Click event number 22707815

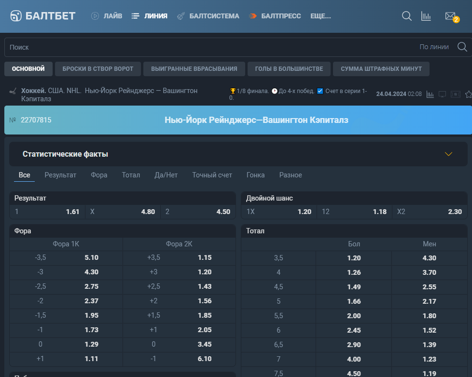(36, 120)
